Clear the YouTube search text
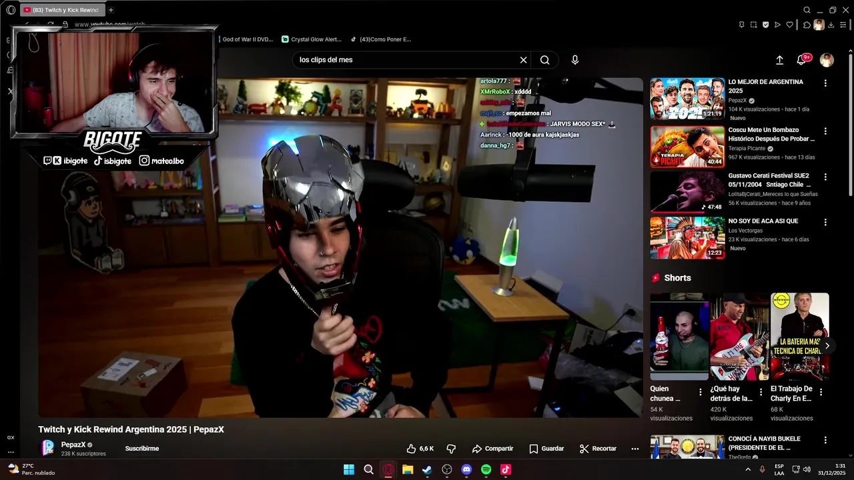The image size is (854, 480). pos(524,60)
